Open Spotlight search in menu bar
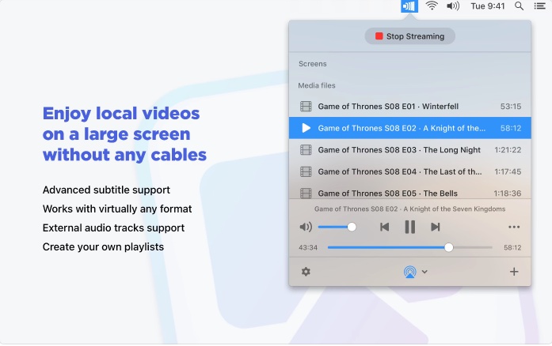The width and height of the screenshot is (552, 346). pos(519,6)
